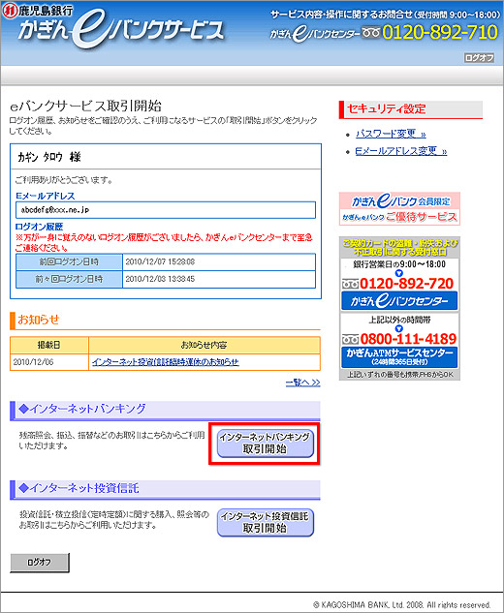The image size is (504, 613).
Task: Click the カギン タロウ 様 name
Action: coord(48,157)
